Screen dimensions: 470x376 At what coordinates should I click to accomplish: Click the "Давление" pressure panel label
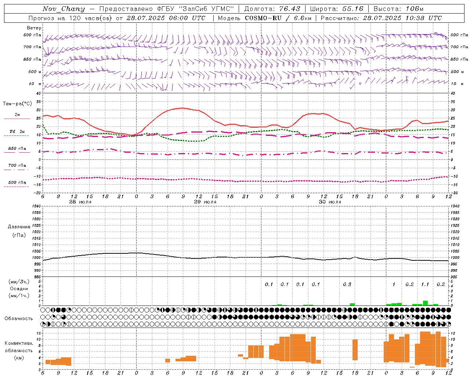coord(19,227)
